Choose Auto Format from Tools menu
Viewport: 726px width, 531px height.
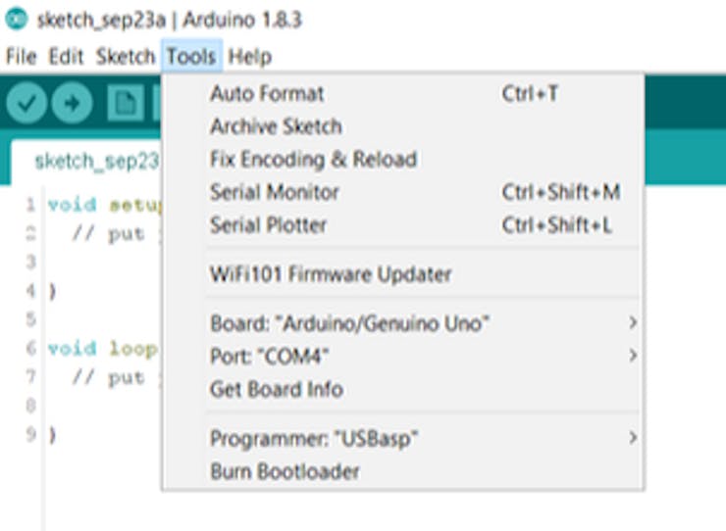click(403, 94)
